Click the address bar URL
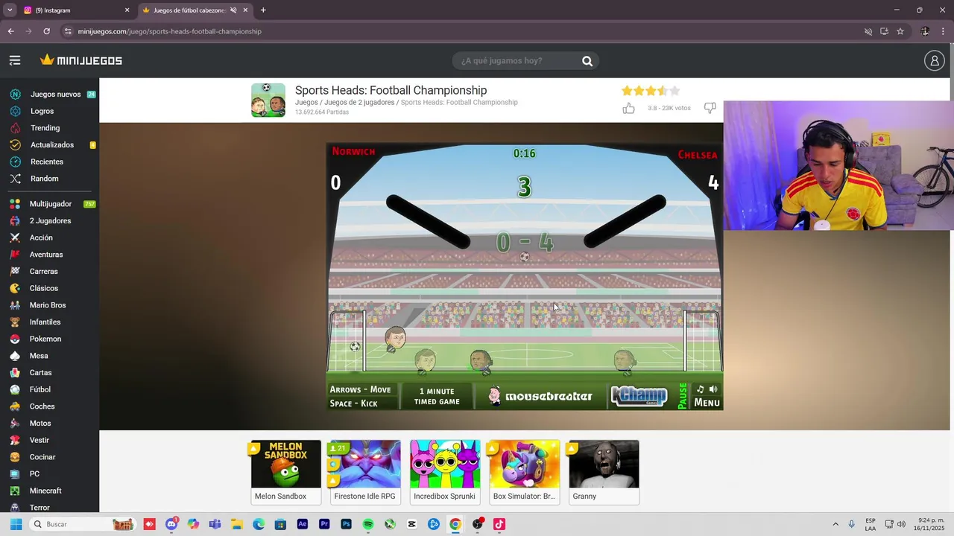Image resolution: width=954 pixels, height=536 pixels. (x=170, y=31)
